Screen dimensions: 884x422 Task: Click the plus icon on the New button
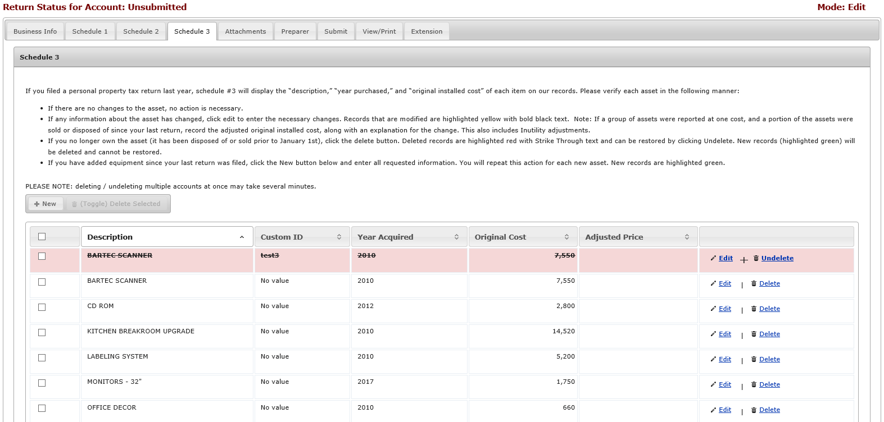pyautogui.click(x=37, y=204)
